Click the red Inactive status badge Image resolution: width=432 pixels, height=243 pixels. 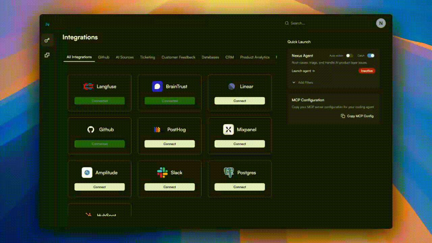click(x=367, y=71)
